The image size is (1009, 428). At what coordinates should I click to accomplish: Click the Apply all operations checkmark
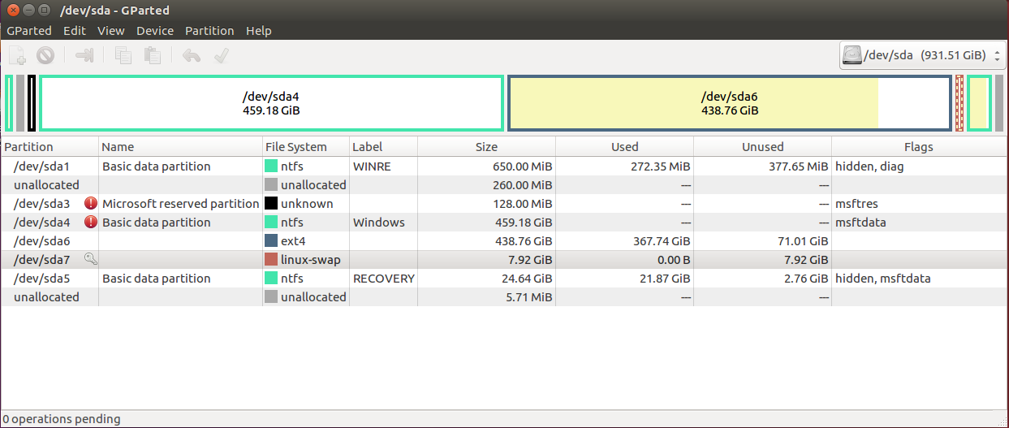click(220, 55)
